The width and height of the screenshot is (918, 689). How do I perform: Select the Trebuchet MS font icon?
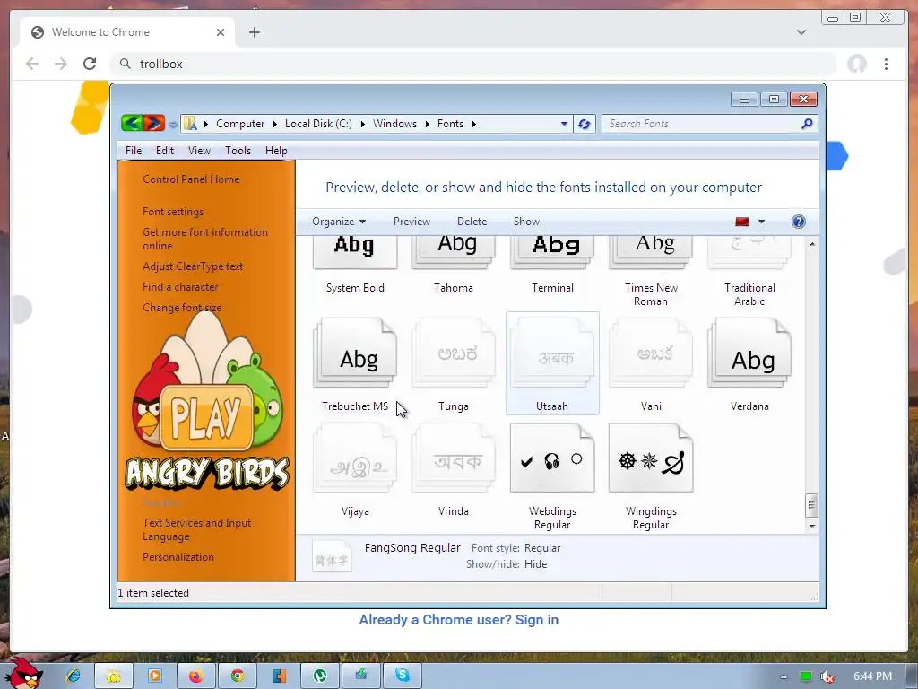(x=355, y=353)
